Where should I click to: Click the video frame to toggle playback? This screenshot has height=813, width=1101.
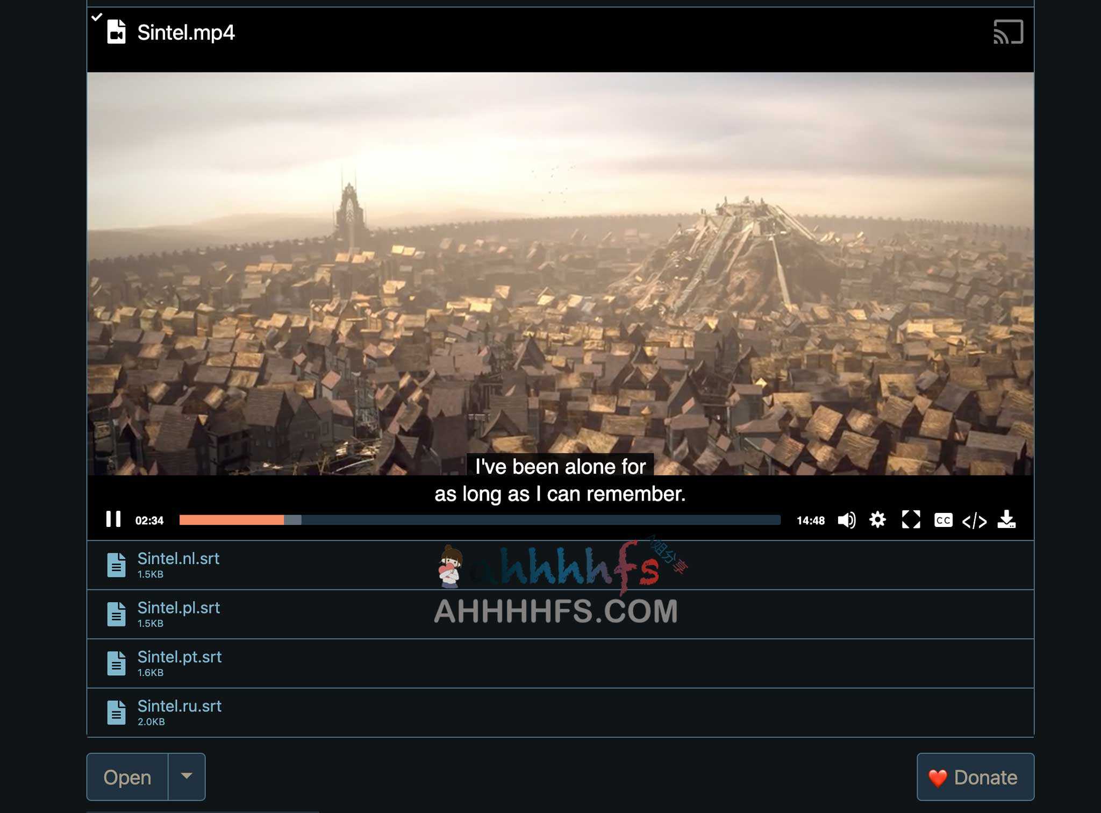pos(560,273)
